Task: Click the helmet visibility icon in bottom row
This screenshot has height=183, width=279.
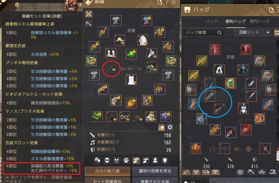Action: pos(107,160)
